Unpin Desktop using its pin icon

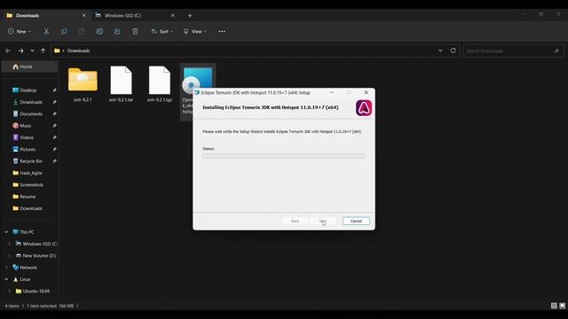pyautogui.click(x=54, y=90)
